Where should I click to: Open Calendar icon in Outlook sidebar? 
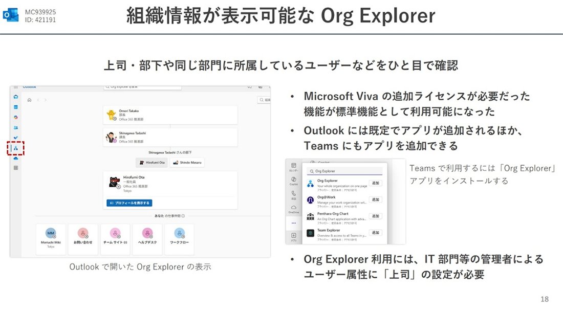[16, 107]
